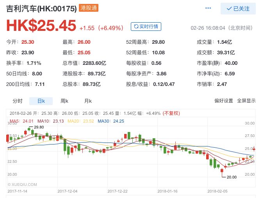Image resolution: width=262 pixels, height=198 pixels.
Task: Open 偏好设置 chart preferences
Action: coord(224,101)
